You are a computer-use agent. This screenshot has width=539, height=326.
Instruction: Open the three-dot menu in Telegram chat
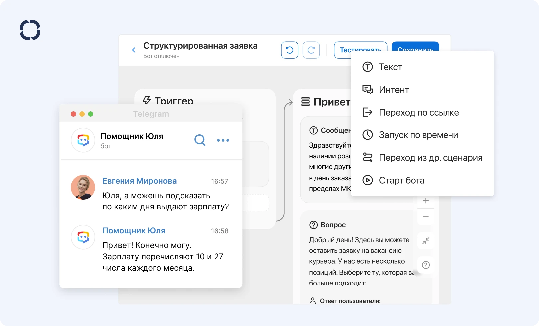(x=223, y=140)
